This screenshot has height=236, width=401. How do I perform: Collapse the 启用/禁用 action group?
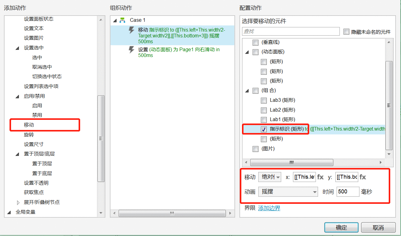pyautogui.click(x=18, y=97)
